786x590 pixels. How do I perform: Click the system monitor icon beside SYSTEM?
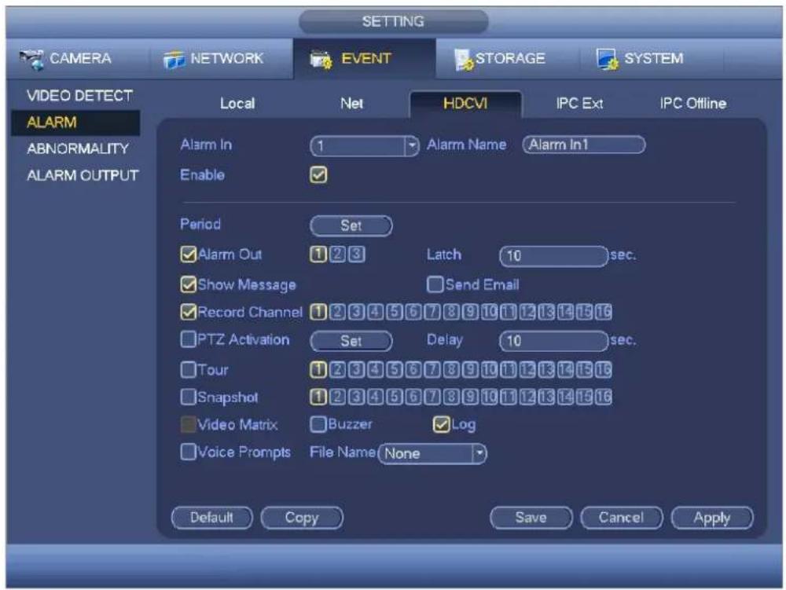(607, 59)
